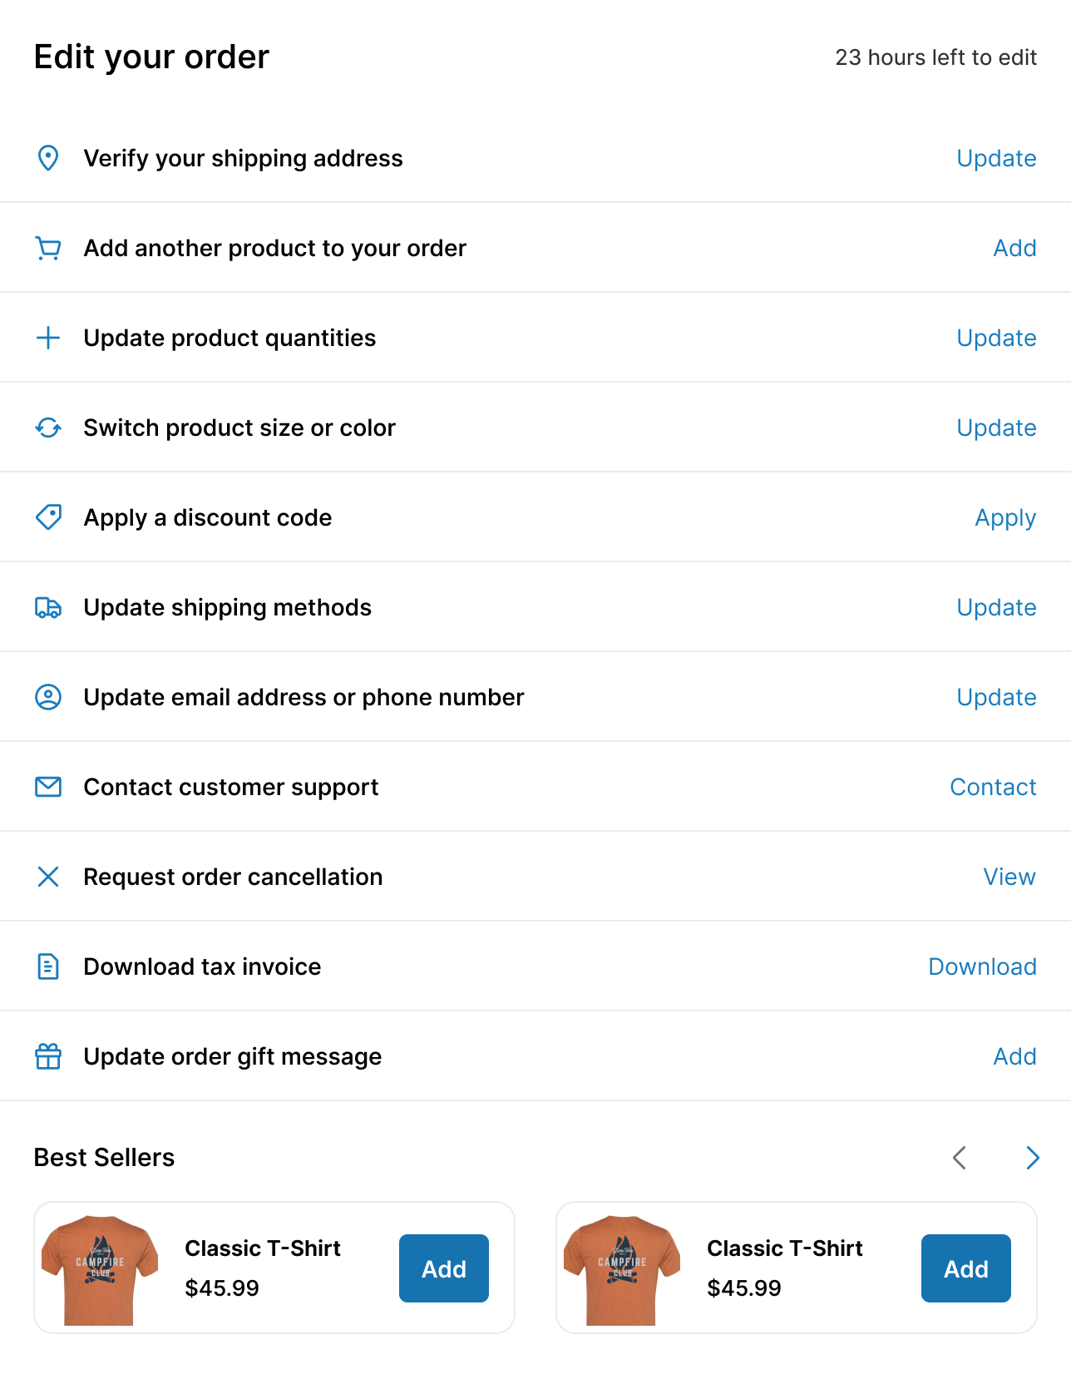Click the delivery truck icon
1071x1374 pixels.
pyautogui.click(x=48, y=608)
